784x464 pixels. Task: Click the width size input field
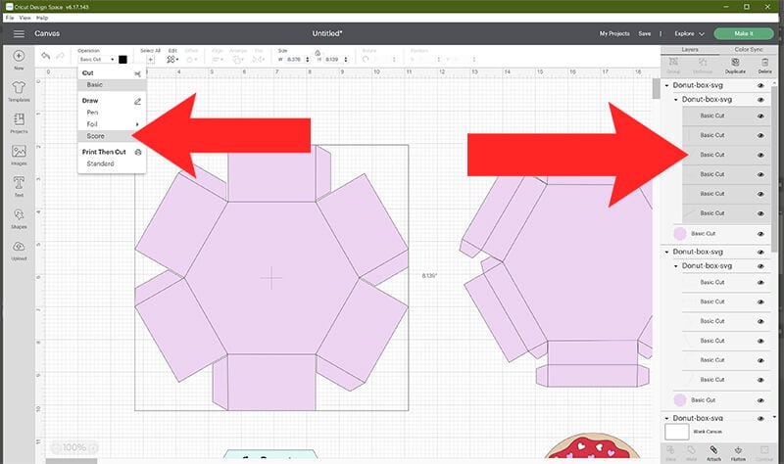[295, 59]
